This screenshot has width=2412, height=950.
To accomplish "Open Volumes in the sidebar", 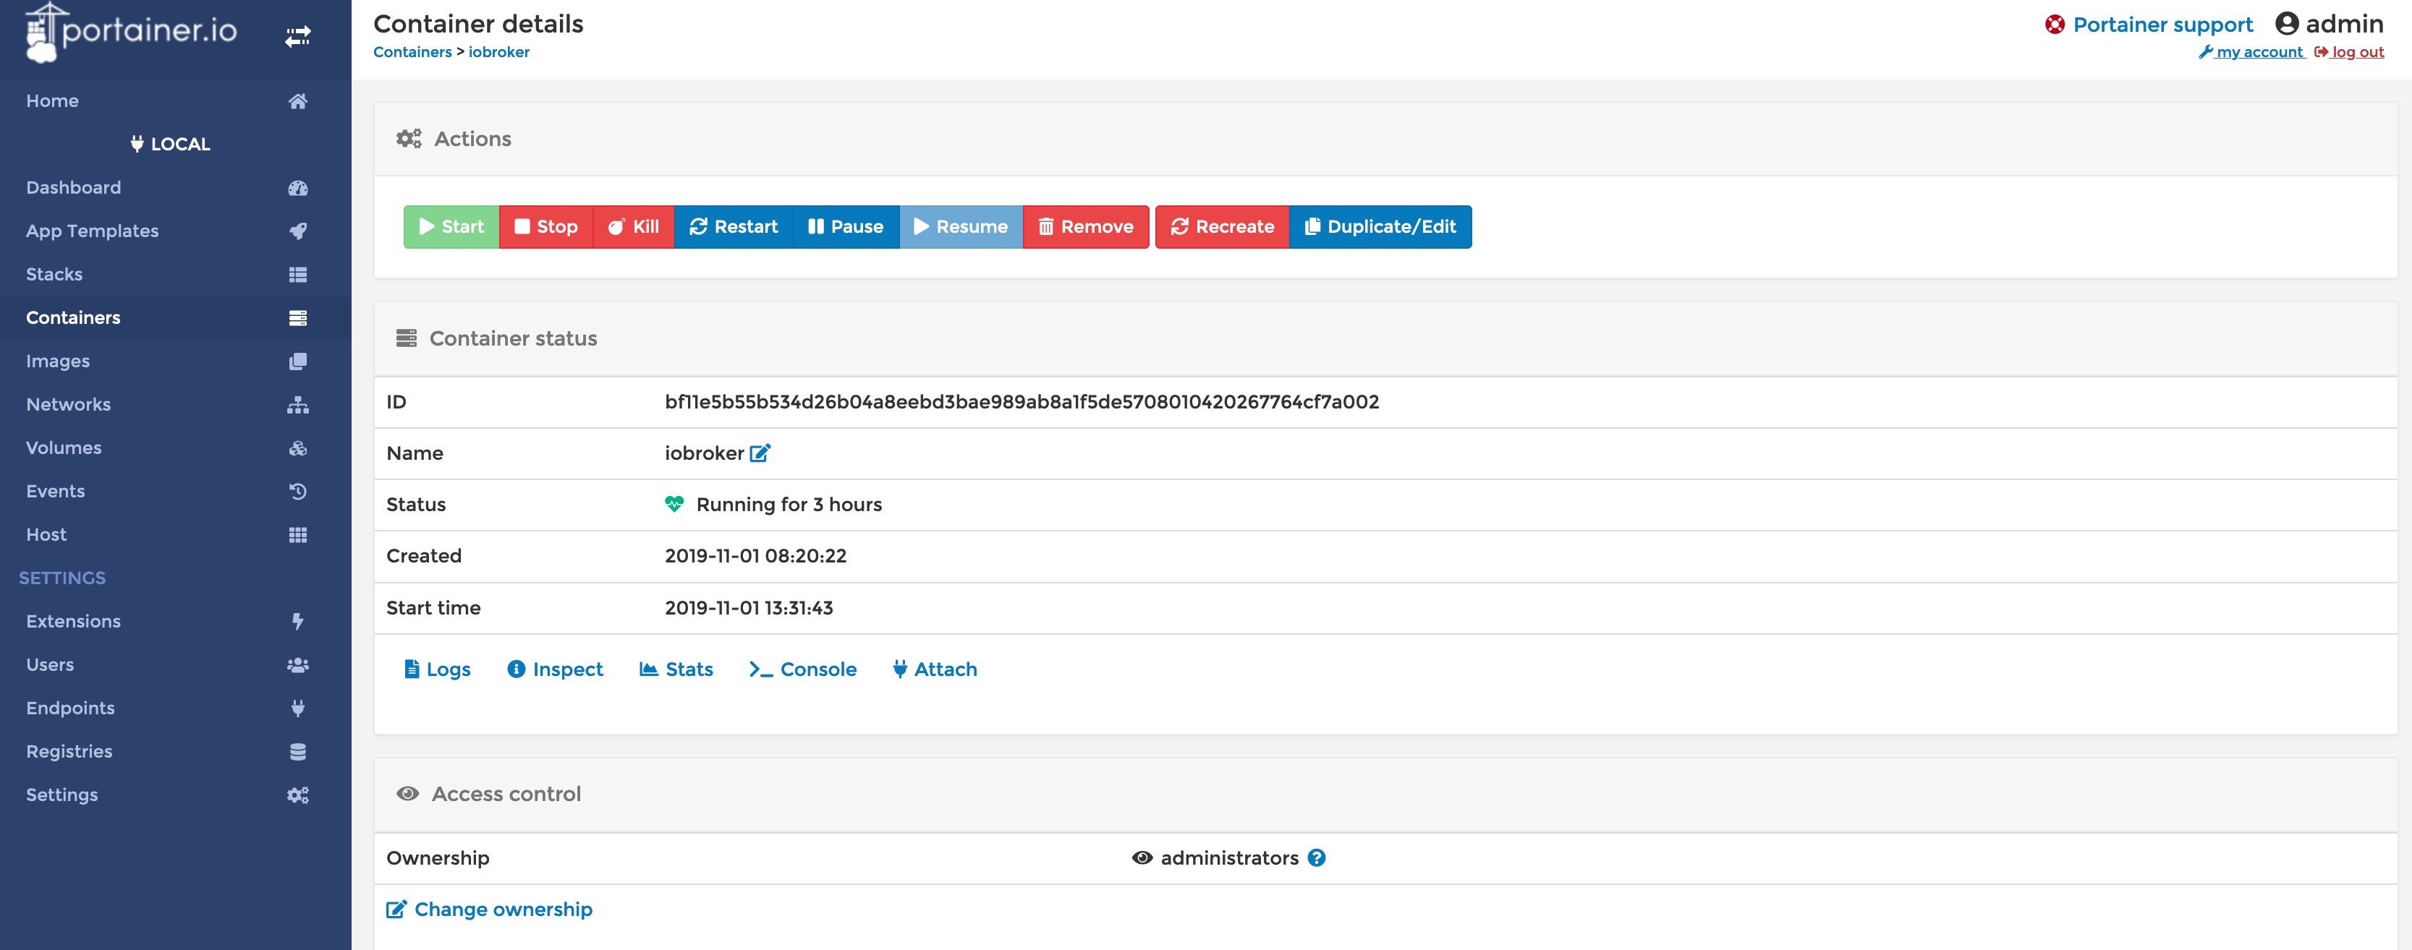I will coord(64,448).
